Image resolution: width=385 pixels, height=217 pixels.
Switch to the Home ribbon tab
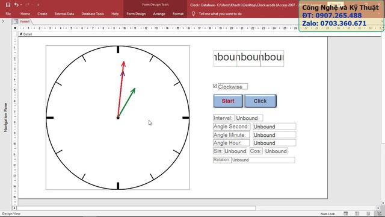(25, 14)
